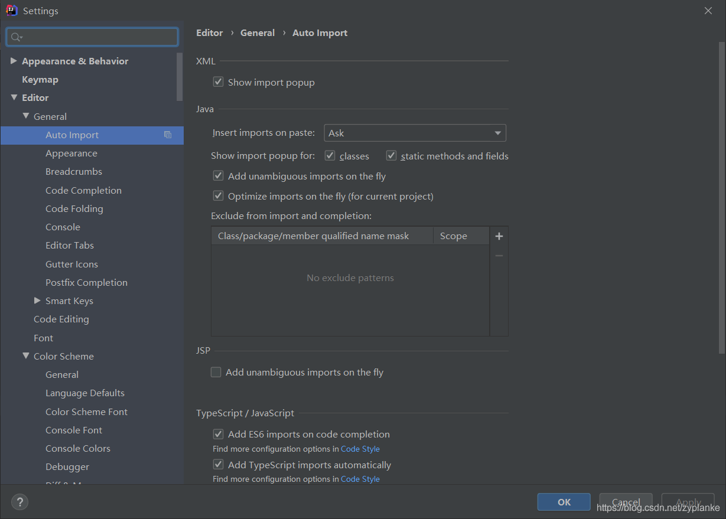Select Editor in the breadcrumb trail

(210, 32)
